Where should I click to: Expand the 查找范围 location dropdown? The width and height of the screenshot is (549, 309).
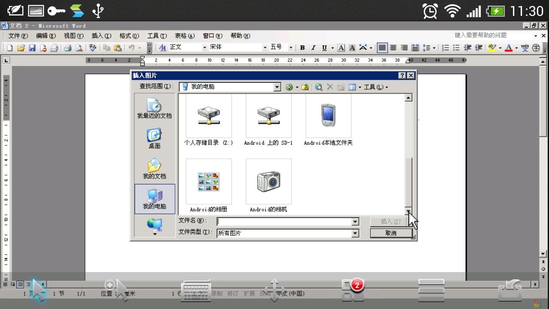pyautogui.click(x=277, y=87)
